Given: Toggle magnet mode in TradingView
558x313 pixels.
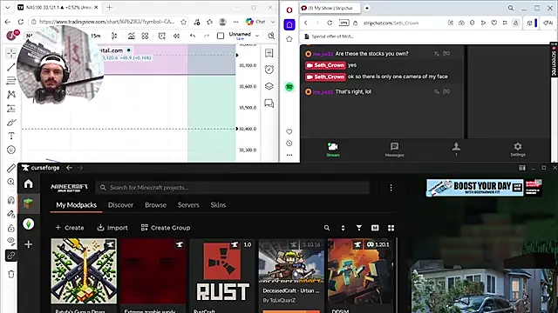Looking at the screenshot, I should [x=11, y=200].
